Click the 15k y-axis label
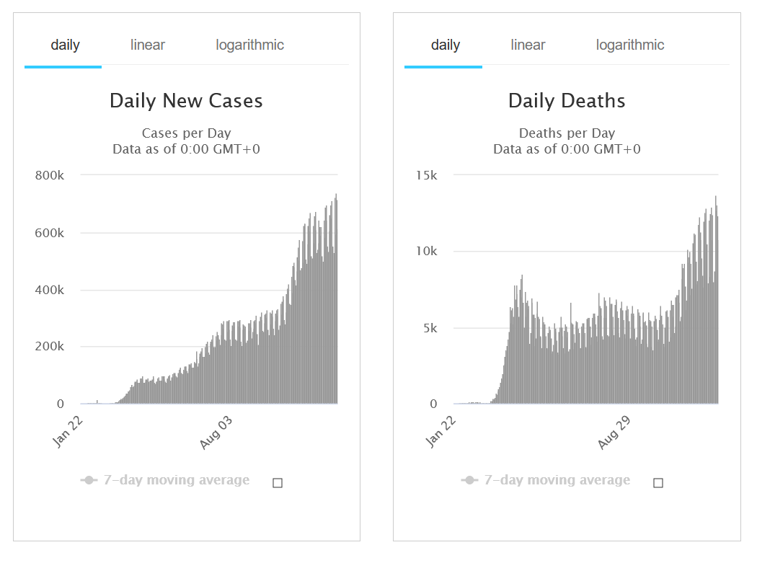757x563 pixels. 427,175
